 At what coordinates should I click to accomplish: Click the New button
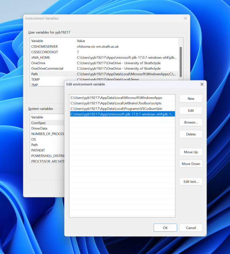(x=191, y=98)
